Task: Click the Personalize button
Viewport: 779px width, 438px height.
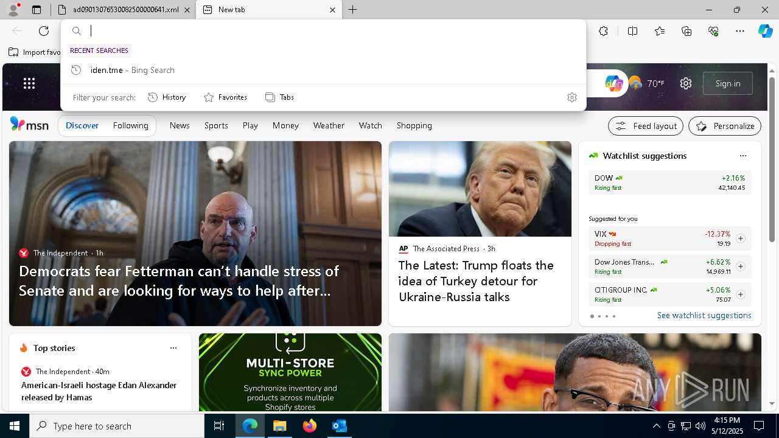Action: [725, 126]
